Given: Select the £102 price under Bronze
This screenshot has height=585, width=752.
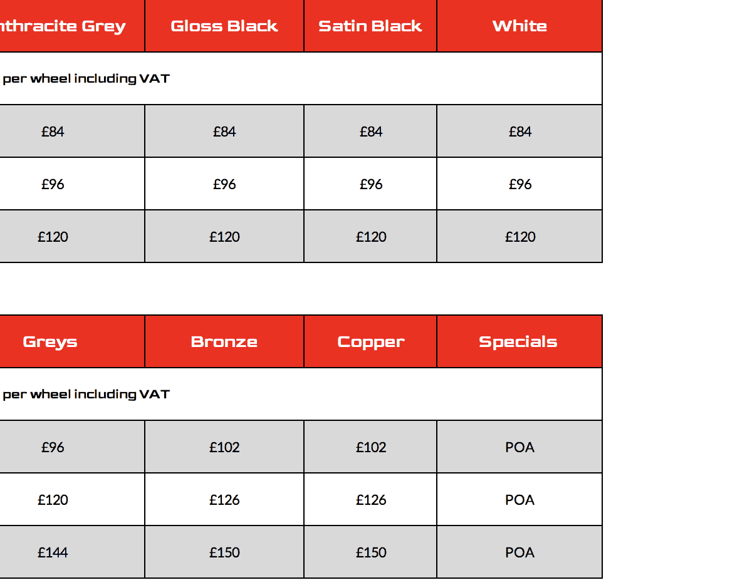Looking at the screenshot, I should (224, 447).
